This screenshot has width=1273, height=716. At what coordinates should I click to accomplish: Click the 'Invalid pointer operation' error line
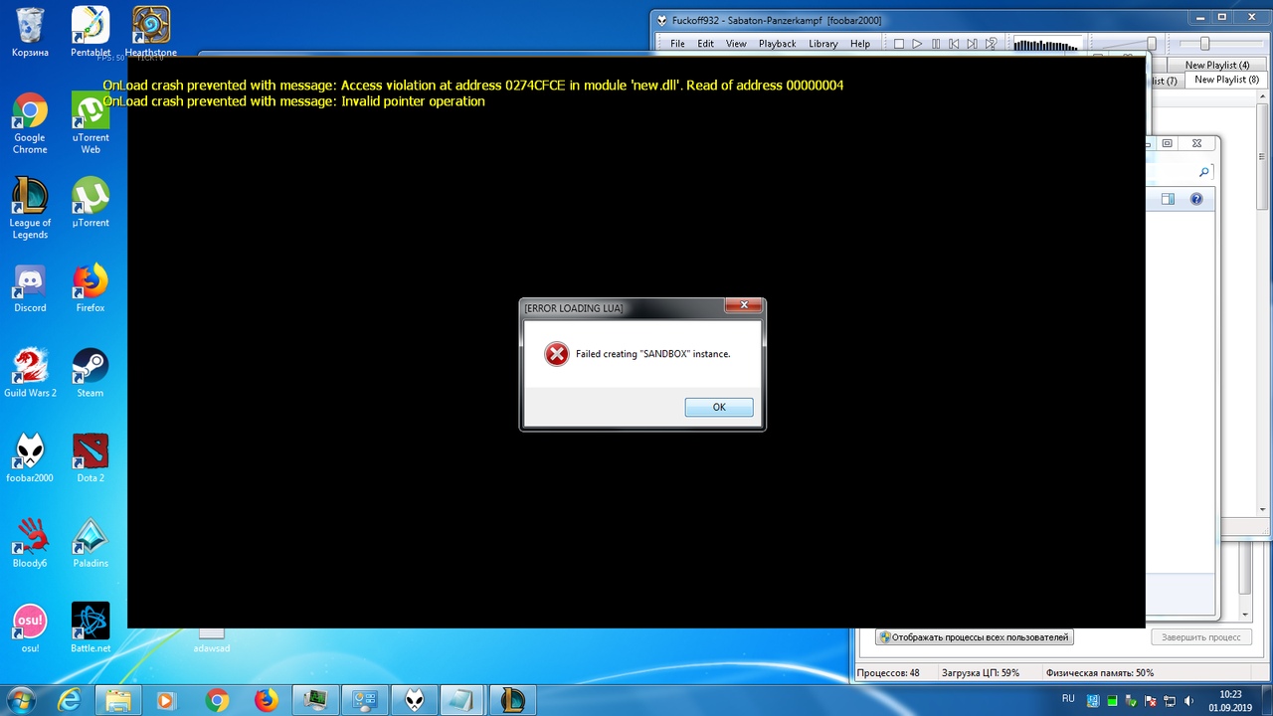pyautogui.click(x=293, y=101)
